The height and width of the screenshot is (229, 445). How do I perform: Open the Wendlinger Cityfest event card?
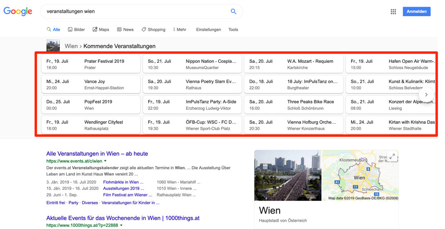pos(91,125)
